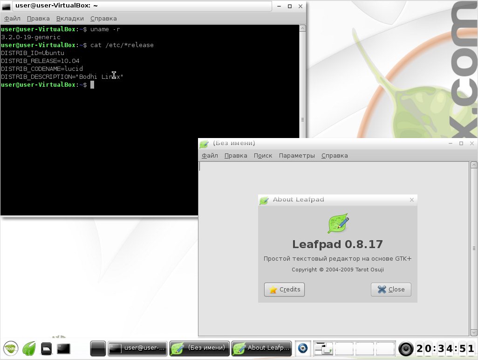Launch Midori browser from green leaf icon
The image size is (478, 360).
coord(29,348)
